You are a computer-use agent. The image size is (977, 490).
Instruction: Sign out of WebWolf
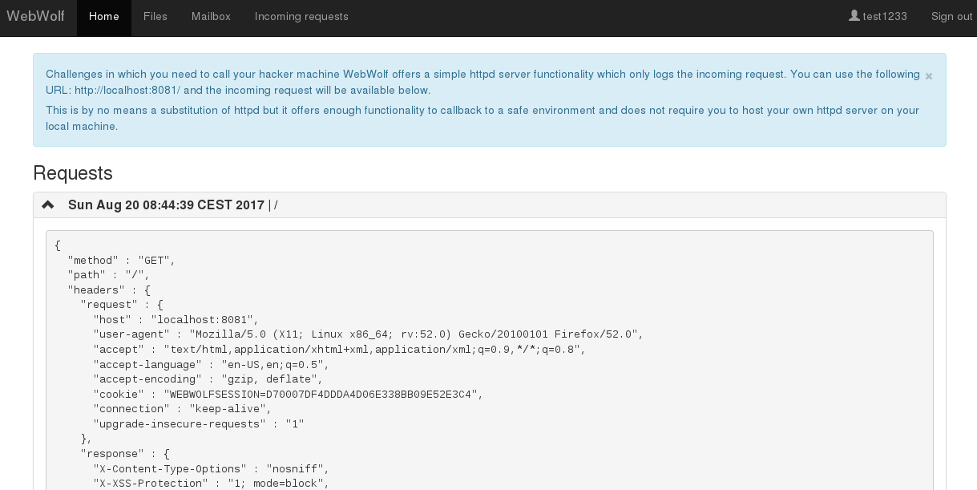[951, 17]
